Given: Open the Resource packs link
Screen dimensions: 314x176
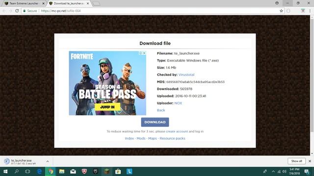Looking at the screenshot, I should tap(172, 138).
